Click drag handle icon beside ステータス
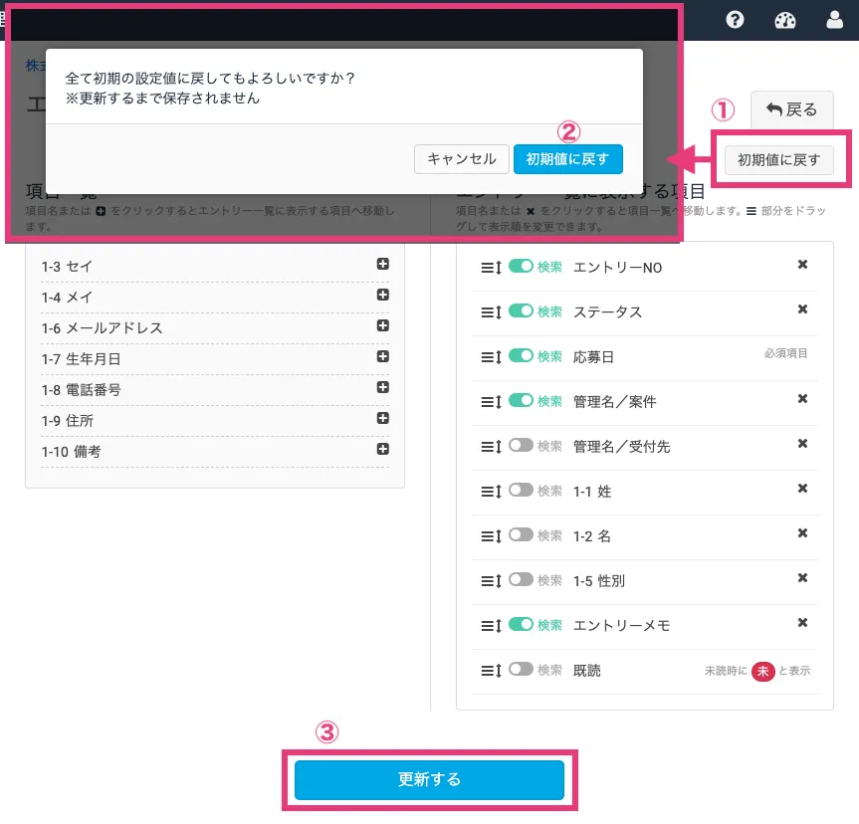859x824 pixels. pyautogui.click(x=489, y=312)
